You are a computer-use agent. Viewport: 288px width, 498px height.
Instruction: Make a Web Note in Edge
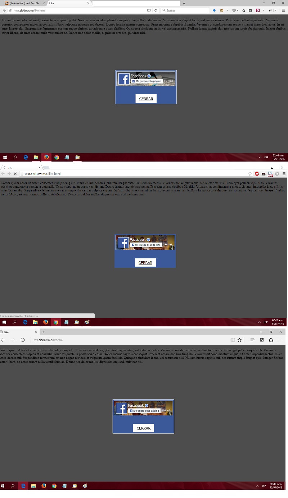[x=262, y=340]
